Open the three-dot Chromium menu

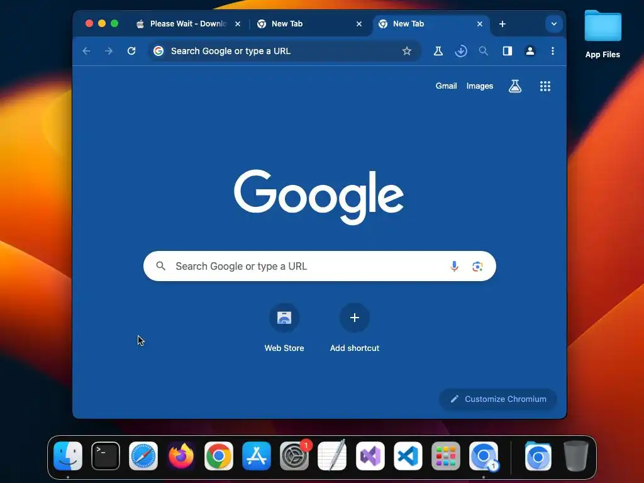click(552, 51)
